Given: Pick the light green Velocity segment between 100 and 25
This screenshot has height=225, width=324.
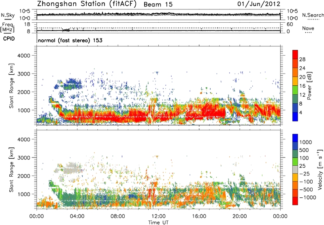Looking at the screenshot, I should 295,162.
